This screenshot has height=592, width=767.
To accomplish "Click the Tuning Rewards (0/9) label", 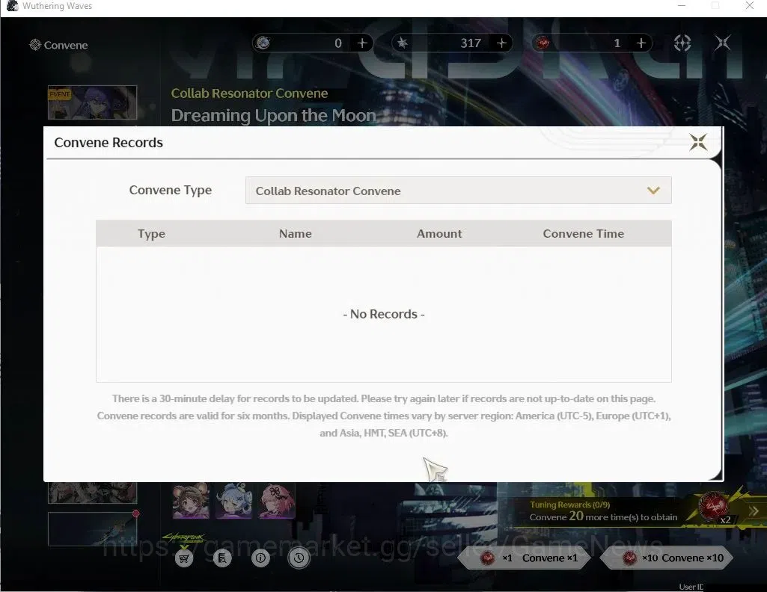I will (x=570, y=505).
